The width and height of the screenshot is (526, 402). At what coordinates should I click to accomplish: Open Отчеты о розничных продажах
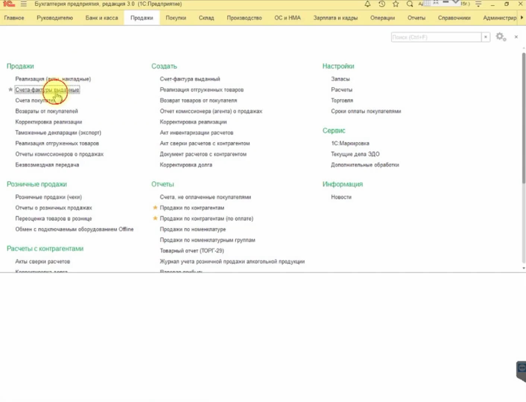pyautogui.click(x=54, y=208)
